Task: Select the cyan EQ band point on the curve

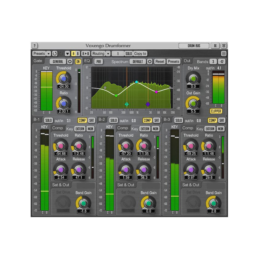Action: click(137, 82)
